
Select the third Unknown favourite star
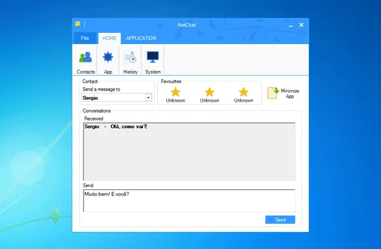click(244, 92)
